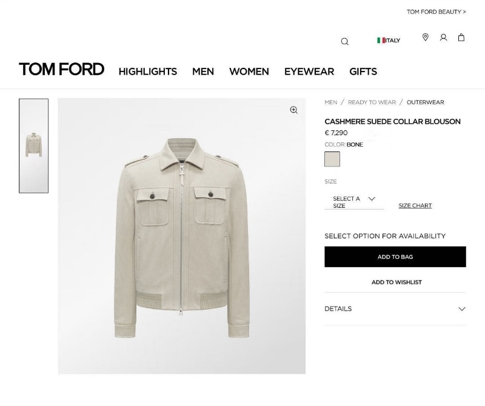Expand the Details section chevron

click(461, 309)
